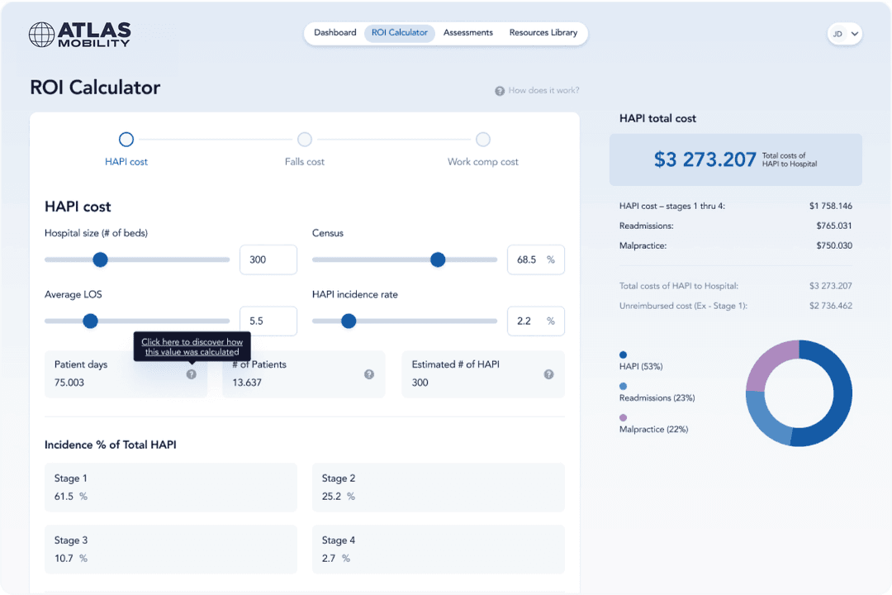The image size is (892, 595).
Task: Select the Work comp cost step circle
Action: [483, 140]
